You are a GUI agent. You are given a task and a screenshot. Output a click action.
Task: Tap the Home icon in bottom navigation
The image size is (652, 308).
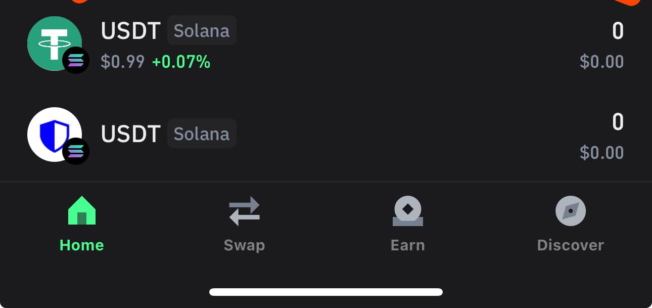click(x=81, y=210)
